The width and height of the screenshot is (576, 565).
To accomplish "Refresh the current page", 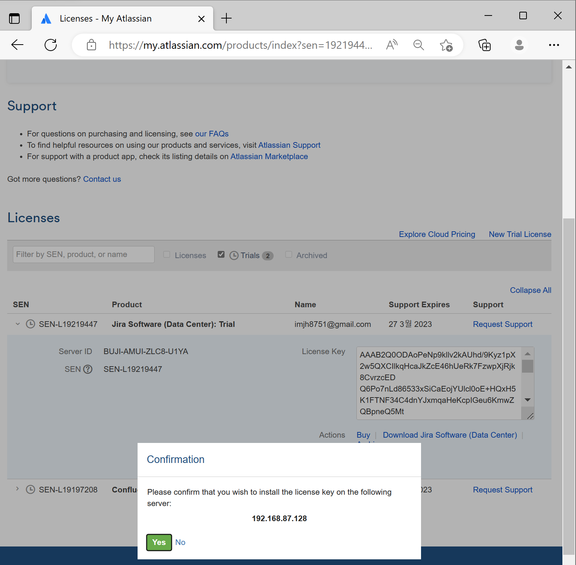I will 51,45.
